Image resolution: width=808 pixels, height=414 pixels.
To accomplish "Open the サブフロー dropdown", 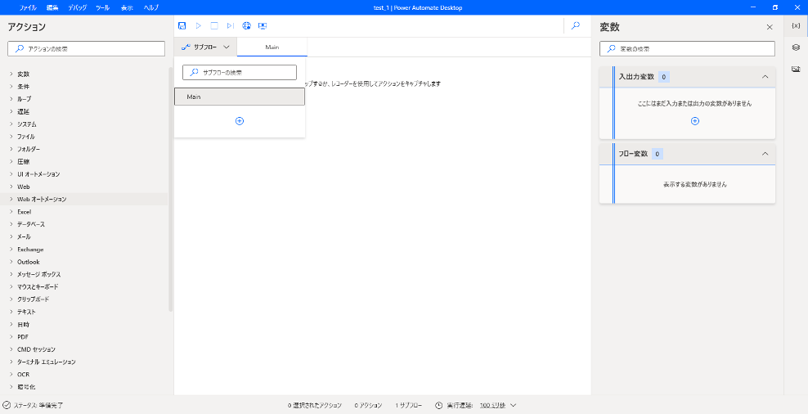I will (205, 47).
